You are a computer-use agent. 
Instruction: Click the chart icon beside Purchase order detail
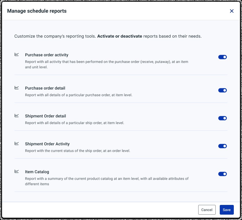[x=17, y=87]
